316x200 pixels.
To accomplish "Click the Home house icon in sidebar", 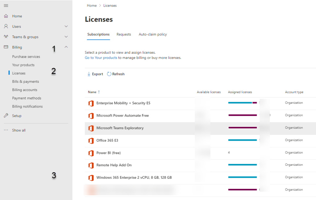I will coord(6,16).
